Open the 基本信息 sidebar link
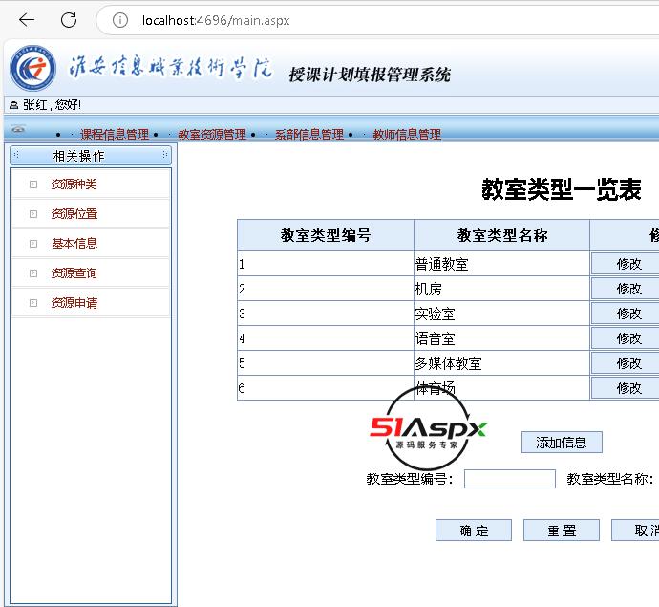 (74, 244)
